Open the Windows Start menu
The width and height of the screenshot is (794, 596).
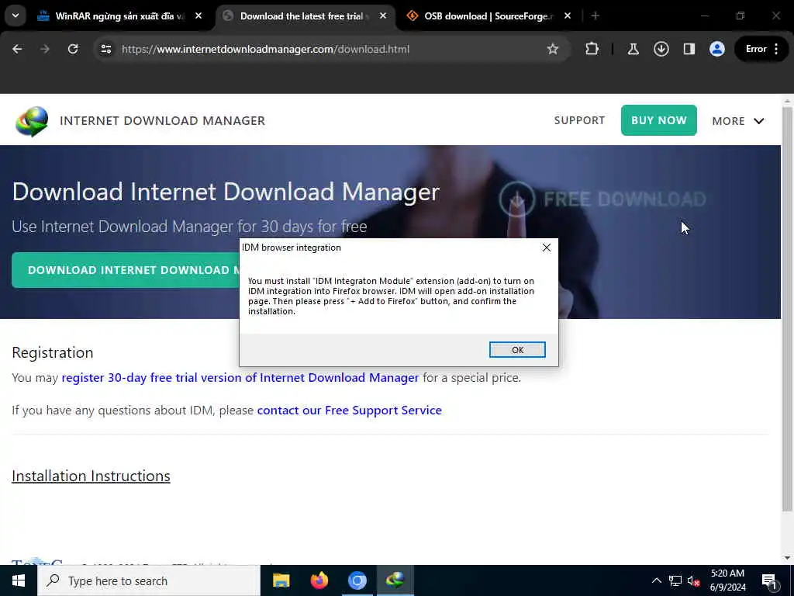pos(19,580)
